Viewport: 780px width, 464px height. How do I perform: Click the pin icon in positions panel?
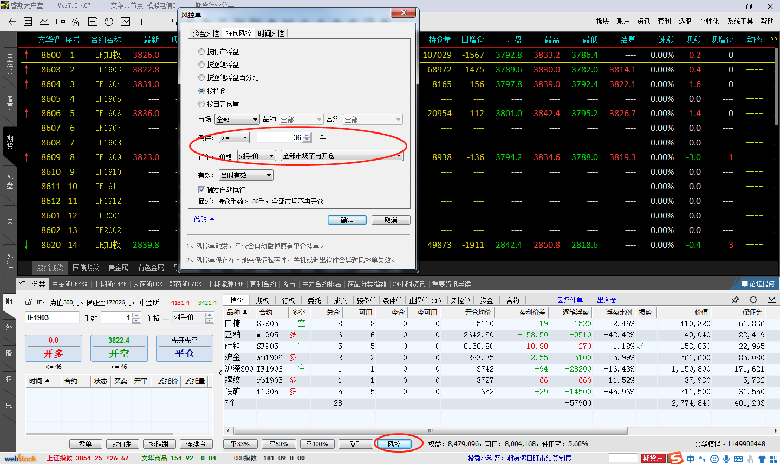(x=735, y=300)
